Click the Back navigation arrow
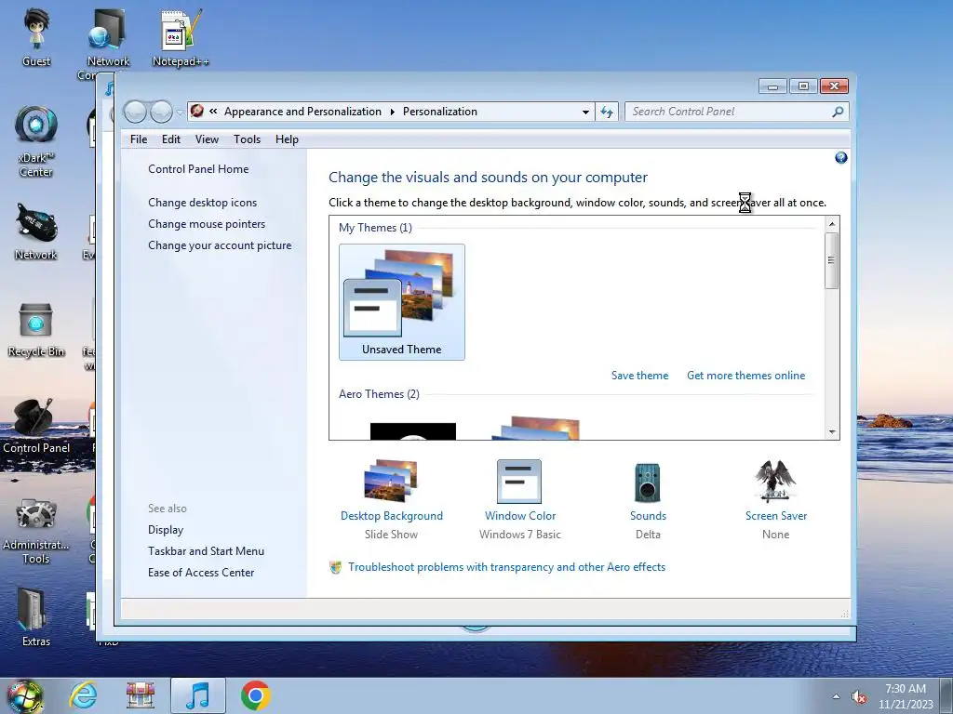 [135, 112]
